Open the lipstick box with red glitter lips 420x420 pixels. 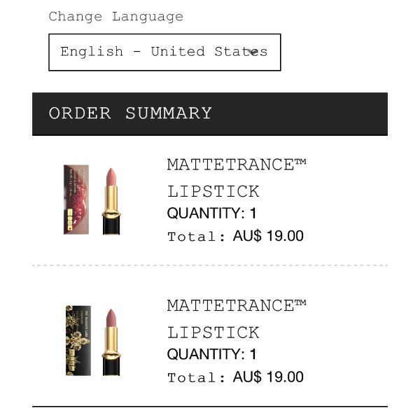point(76,199)
